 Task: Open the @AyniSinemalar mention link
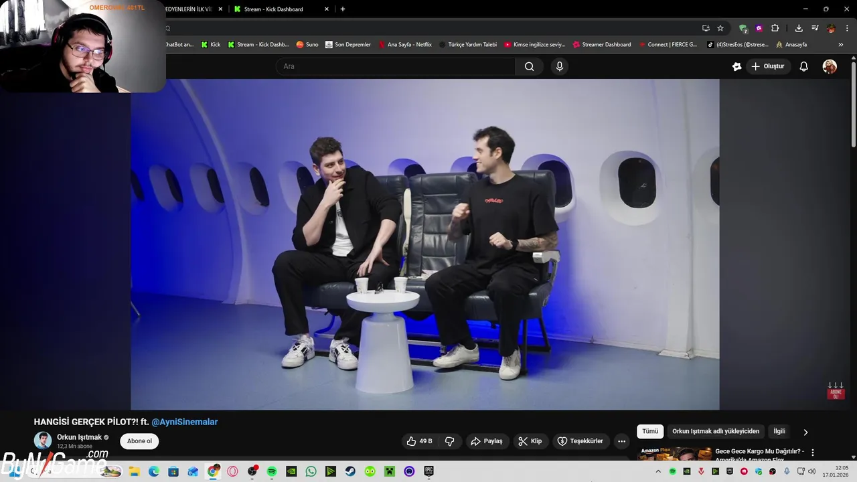185,422
